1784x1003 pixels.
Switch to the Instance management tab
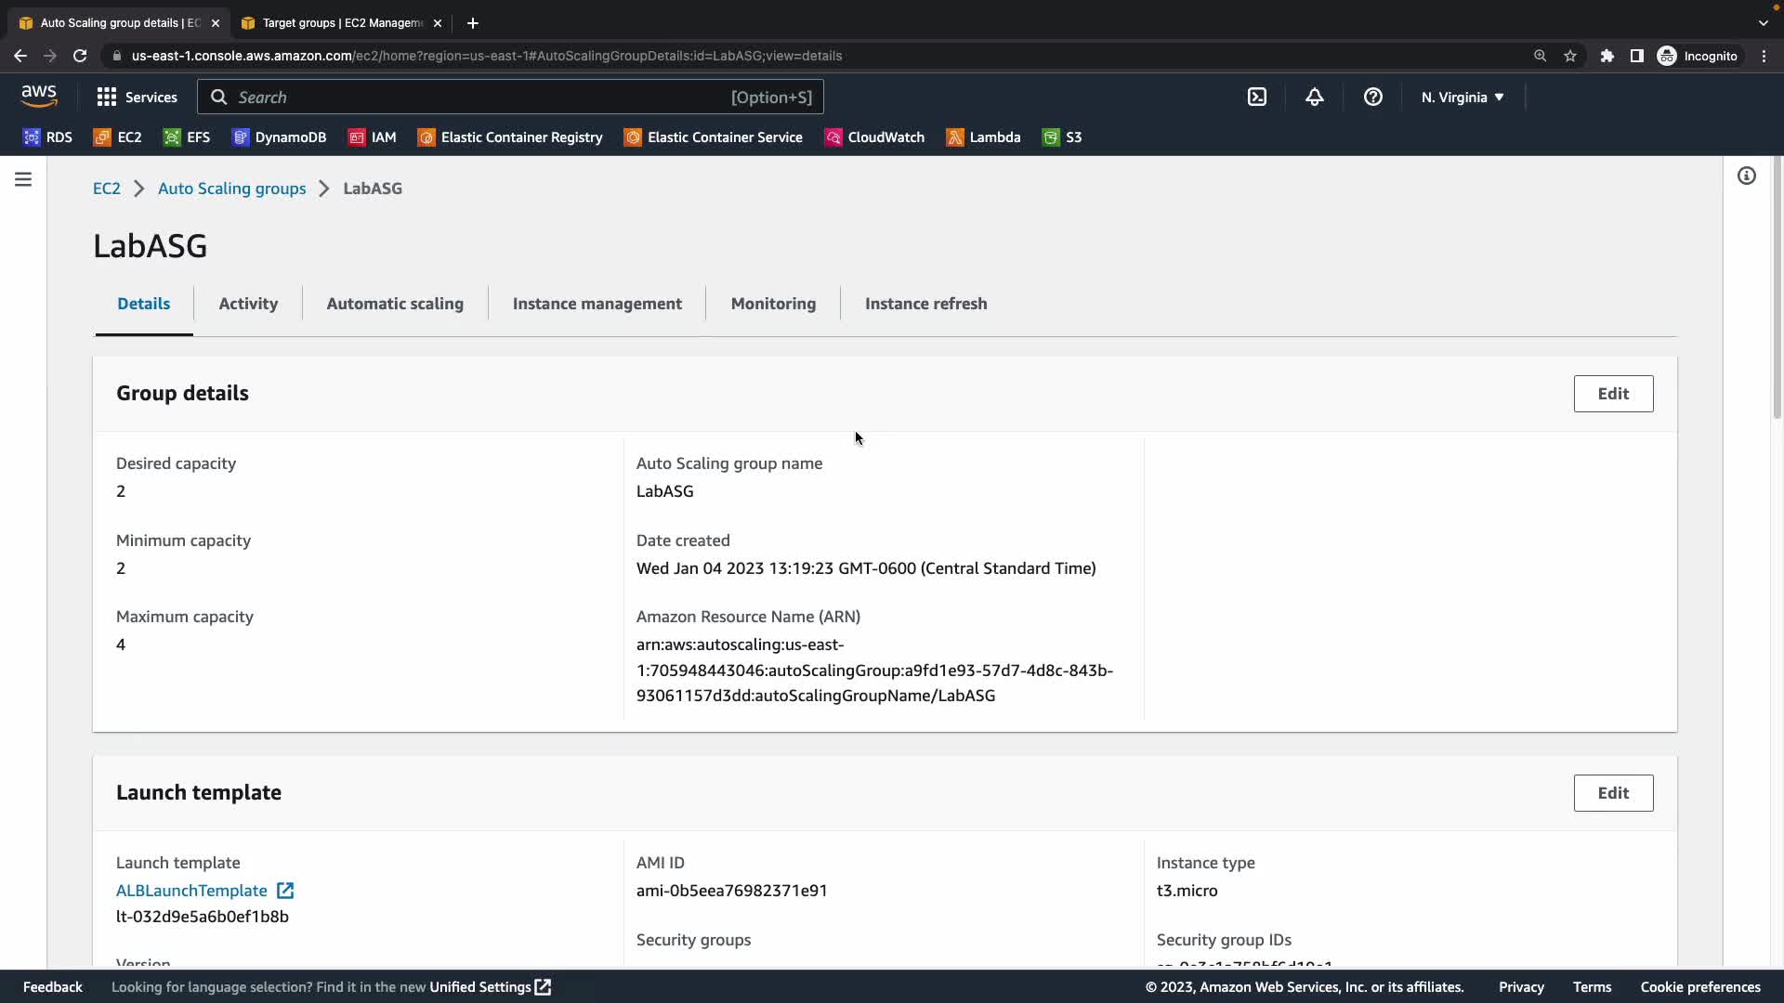597,304
